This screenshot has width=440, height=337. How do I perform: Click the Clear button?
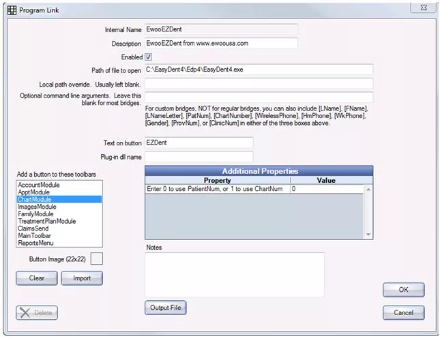[x=37, y=278]
